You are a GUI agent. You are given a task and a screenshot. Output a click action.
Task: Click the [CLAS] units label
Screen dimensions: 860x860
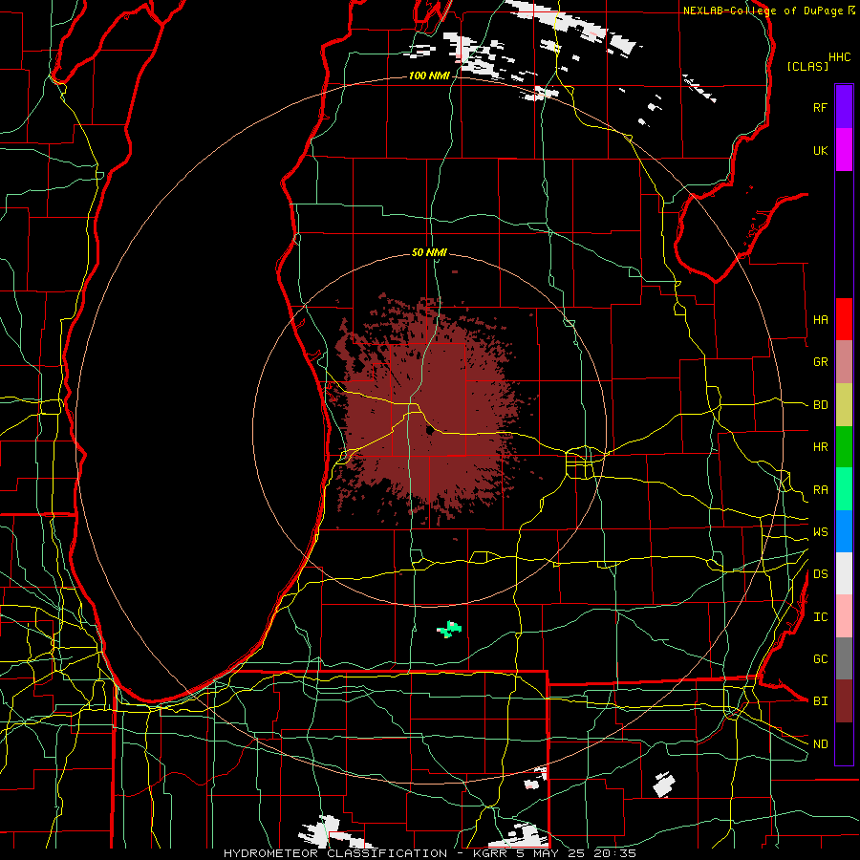click(807, 66)
